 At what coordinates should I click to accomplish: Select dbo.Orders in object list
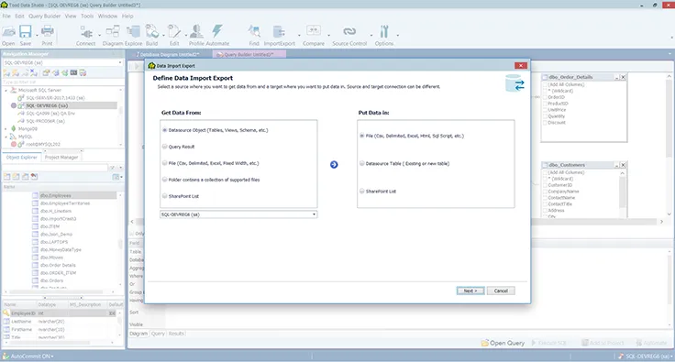[x=51, y=280]
